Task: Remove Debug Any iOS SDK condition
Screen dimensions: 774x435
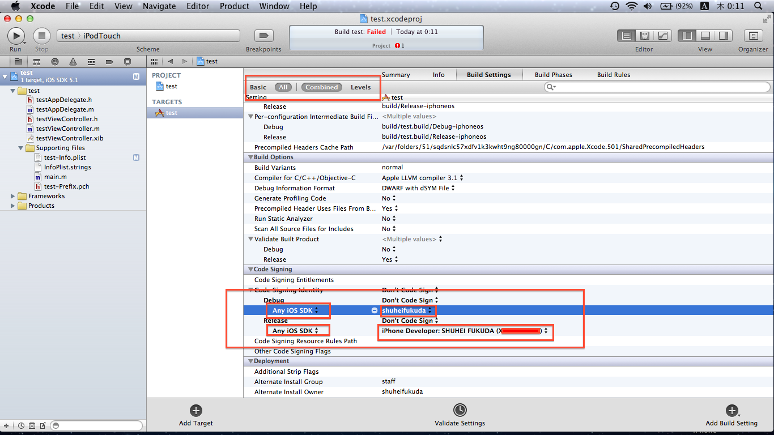Action: [374, 310]
